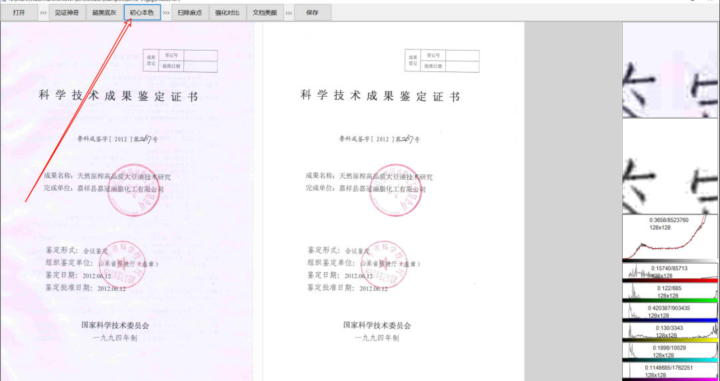Click the title 科学技术成果鉴定证书 in the processed document
This screenshot has width=720, height=381.
click(380, 96)
